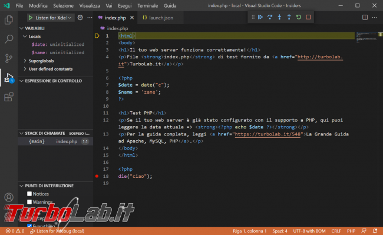Click Listen for Xdebug (local) status item
This screenshot has width=383, height=235.
pos(57,231)
